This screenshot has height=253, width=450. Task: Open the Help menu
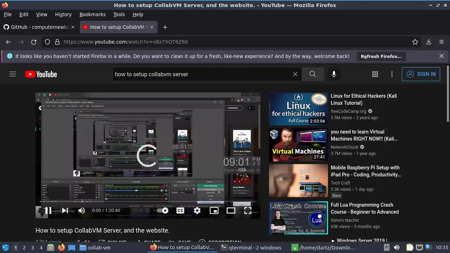(138, 14)
